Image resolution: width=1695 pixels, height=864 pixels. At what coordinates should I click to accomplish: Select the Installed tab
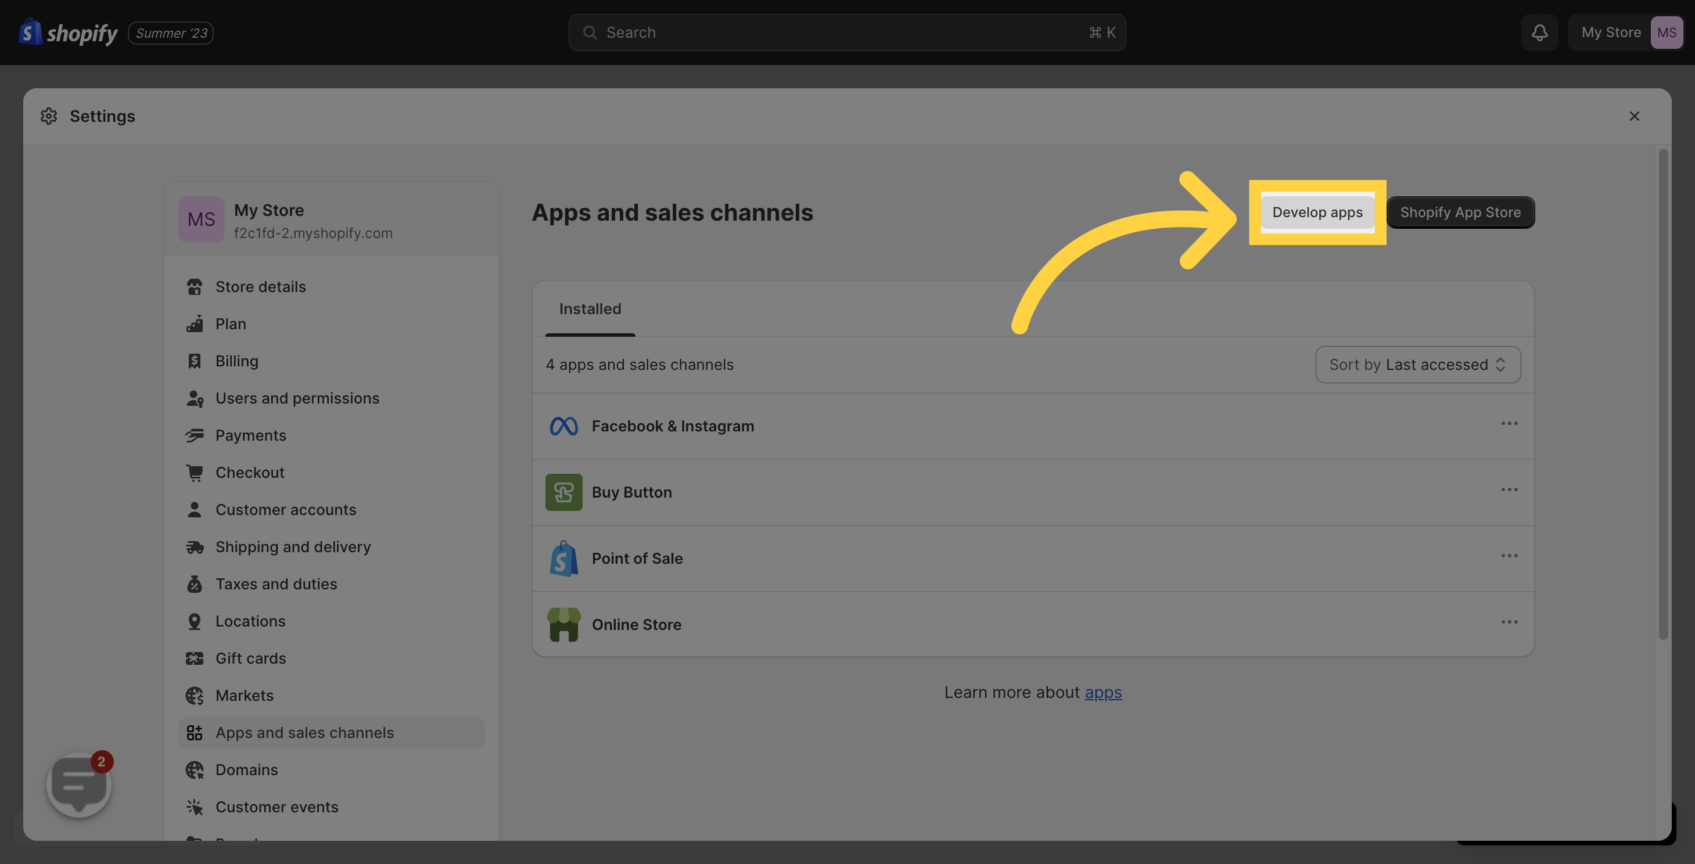(590, 309)
